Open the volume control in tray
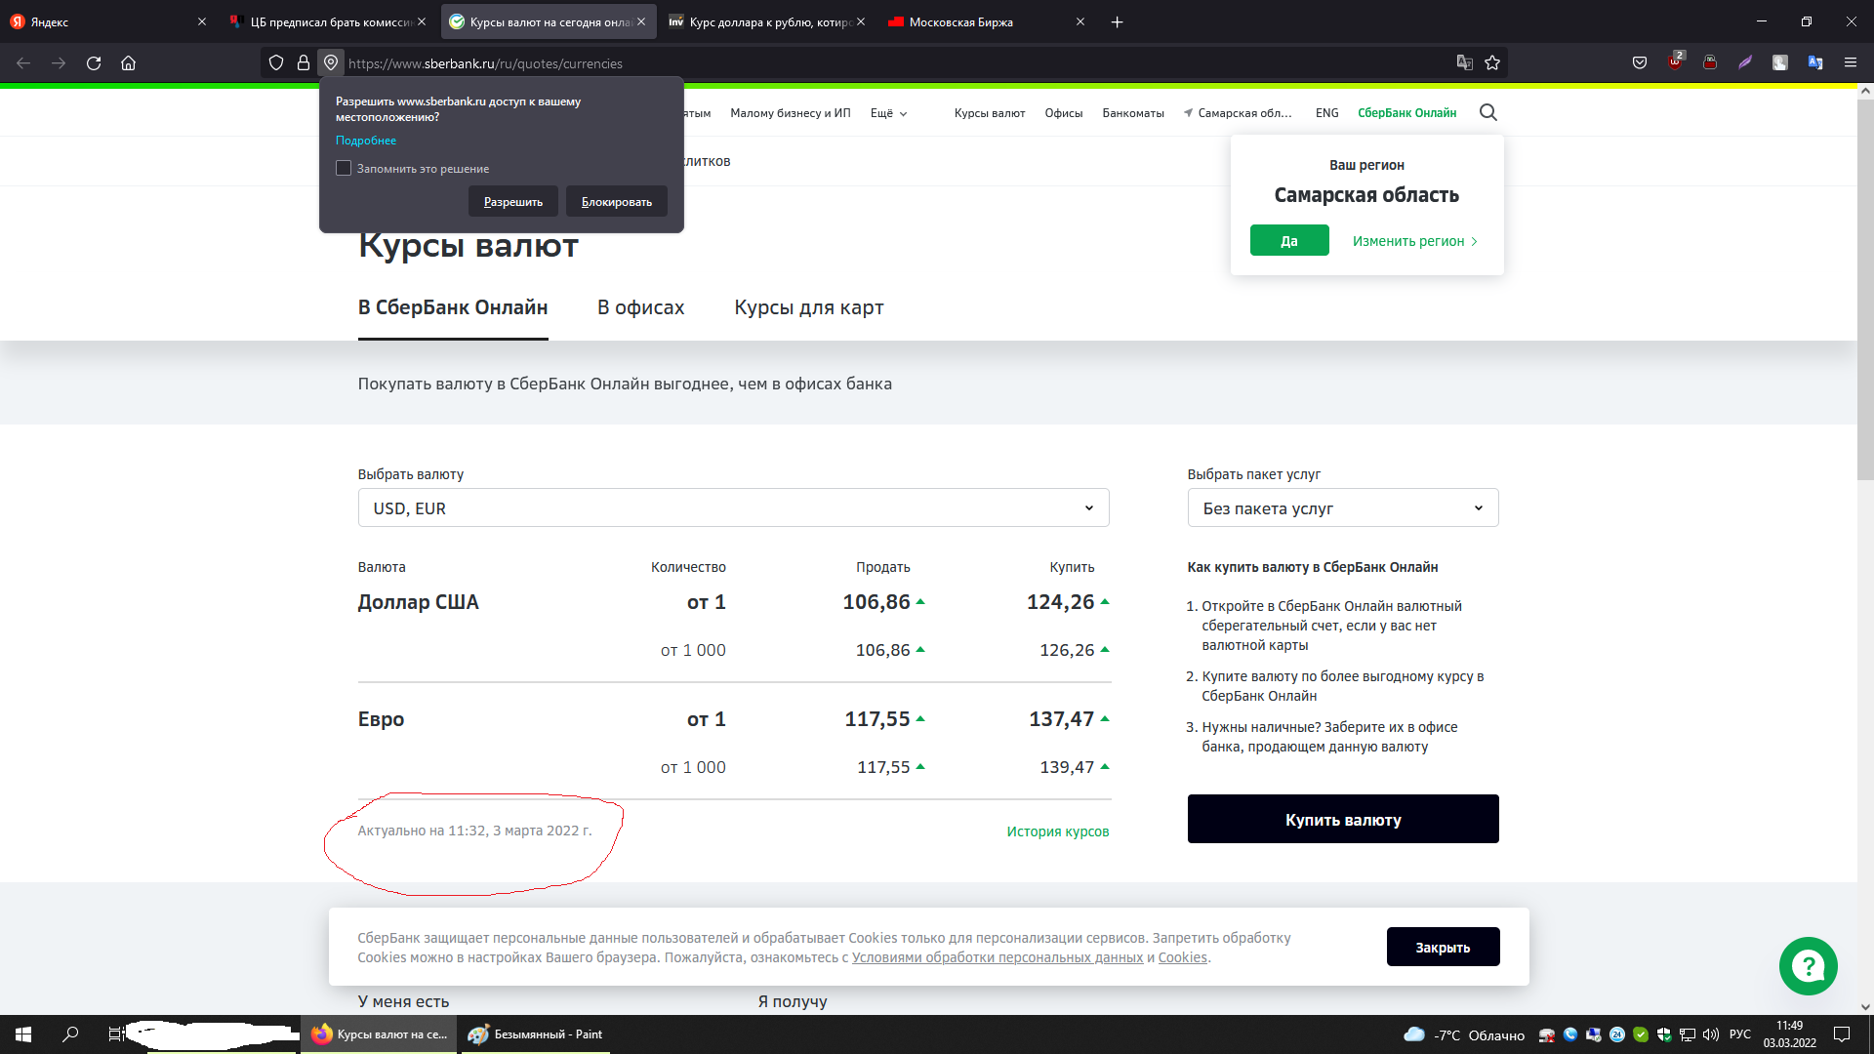1874x1054 pixels. click(1711, 1034)
